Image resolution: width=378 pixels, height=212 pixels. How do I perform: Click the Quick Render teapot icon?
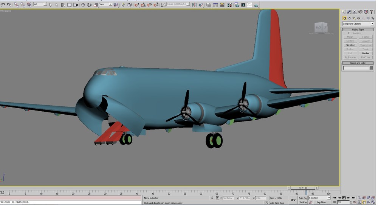(x=256, y=5)
